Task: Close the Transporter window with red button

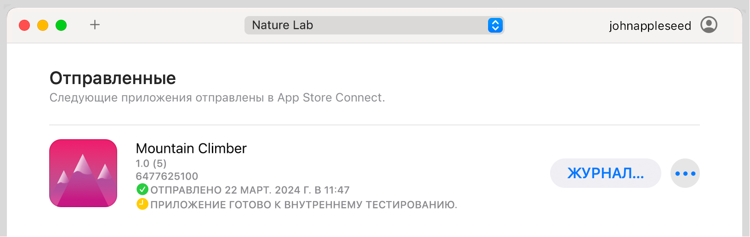Action: tap(24, 25)
